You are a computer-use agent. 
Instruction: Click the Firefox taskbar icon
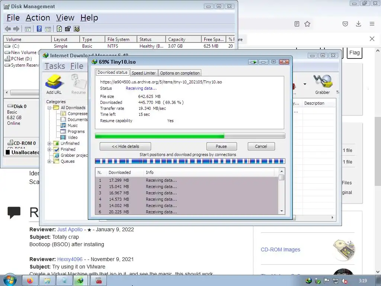point(30,281)
